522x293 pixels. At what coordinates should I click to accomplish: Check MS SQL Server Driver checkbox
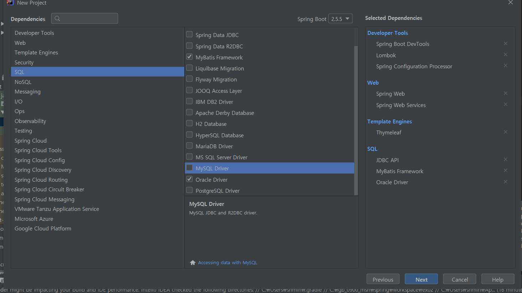(190, 157)
